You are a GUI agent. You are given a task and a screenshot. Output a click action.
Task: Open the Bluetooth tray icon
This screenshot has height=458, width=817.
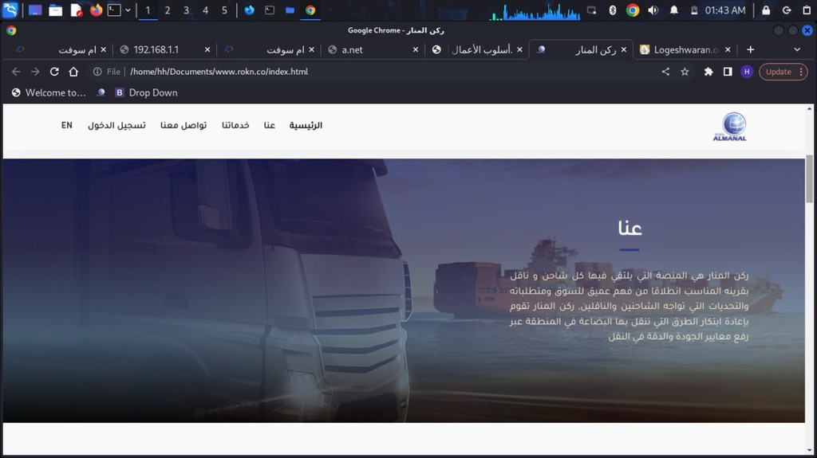click(x=613, y=10)
